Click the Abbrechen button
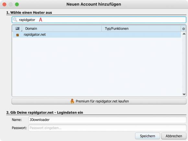This screenshot has height=141, width=188. point(174,136)
